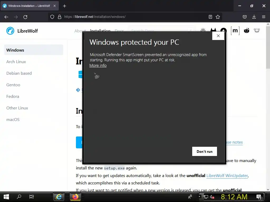Open the People icon in taskbar

[x=190, y=197]
